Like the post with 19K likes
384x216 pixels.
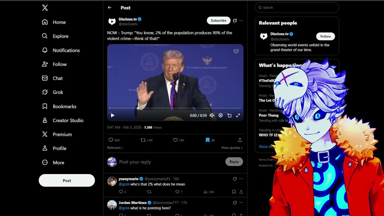click(178, 140)
